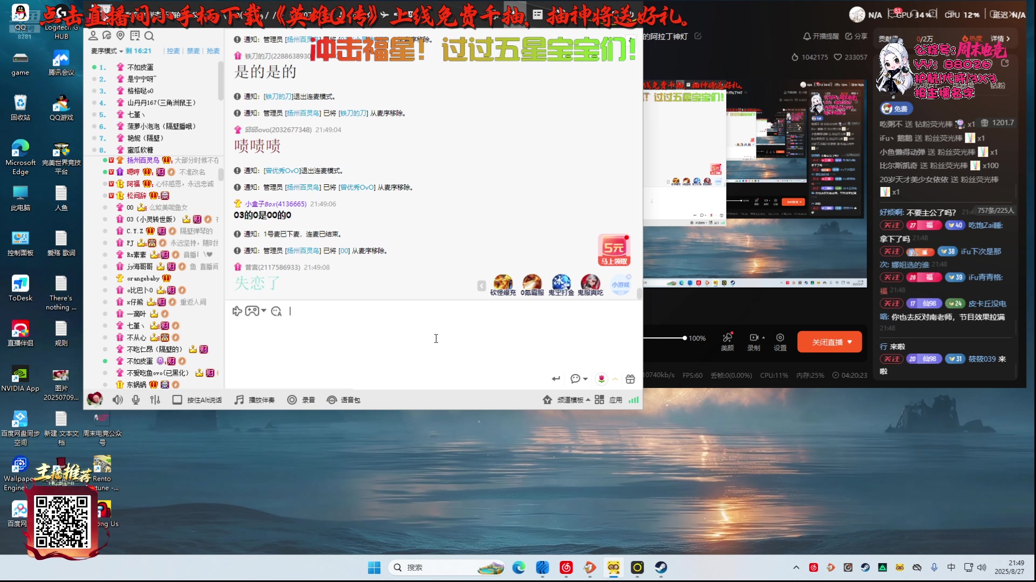
Task: Toggle 按住Alt说话 checkbox
Action: [177, 400]
